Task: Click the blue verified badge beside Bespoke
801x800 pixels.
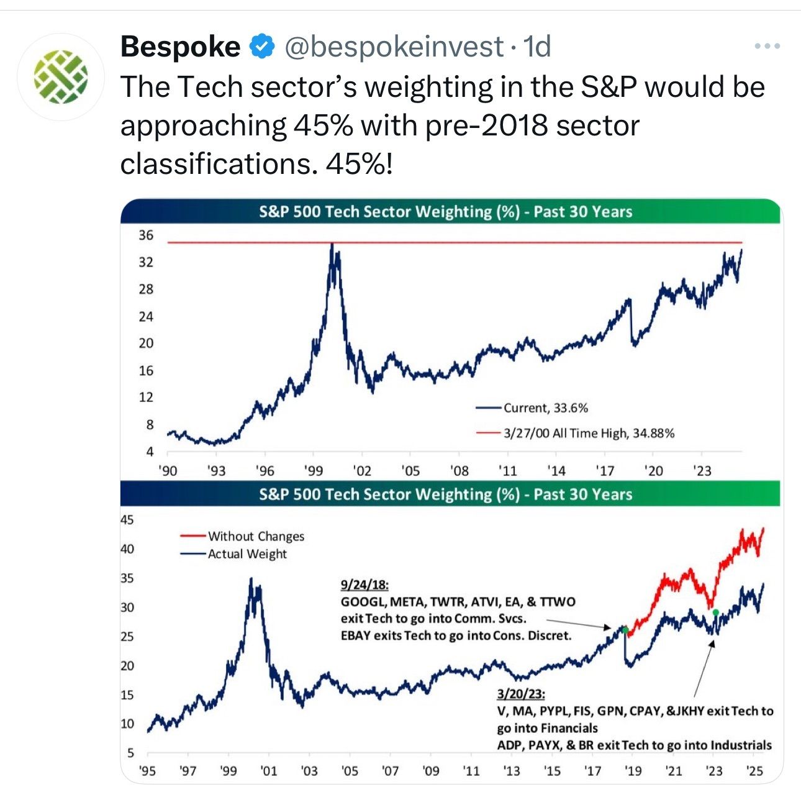Action: click(x=261, y=47)
